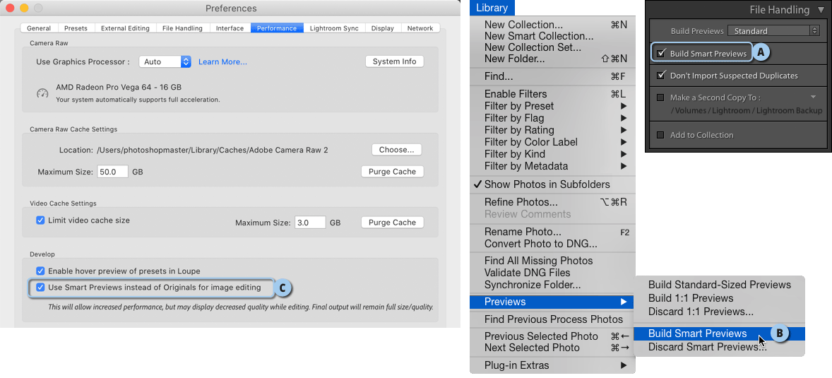Select Next Selected Photo menu item
The width and height of the screenshot is (832, 378).
point(552,348)
